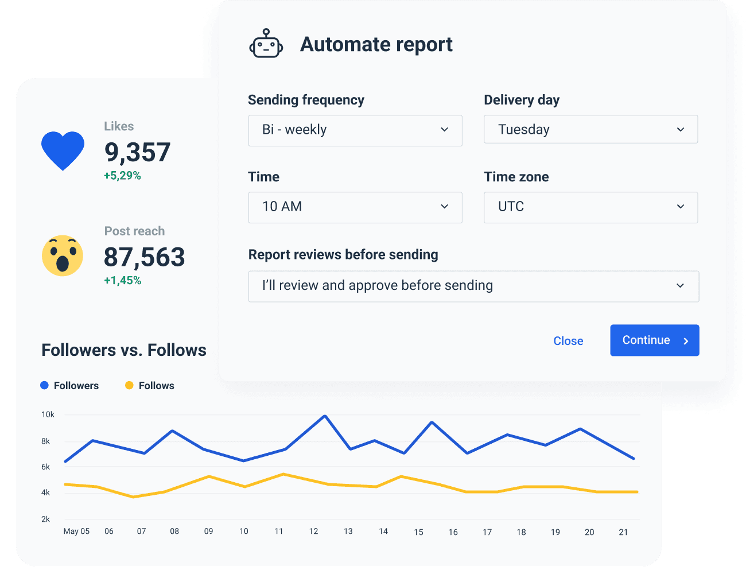Click the chevron on the Bi-weekly dropdown
This screenshot has width=746, height=574.
coord(444,130)
